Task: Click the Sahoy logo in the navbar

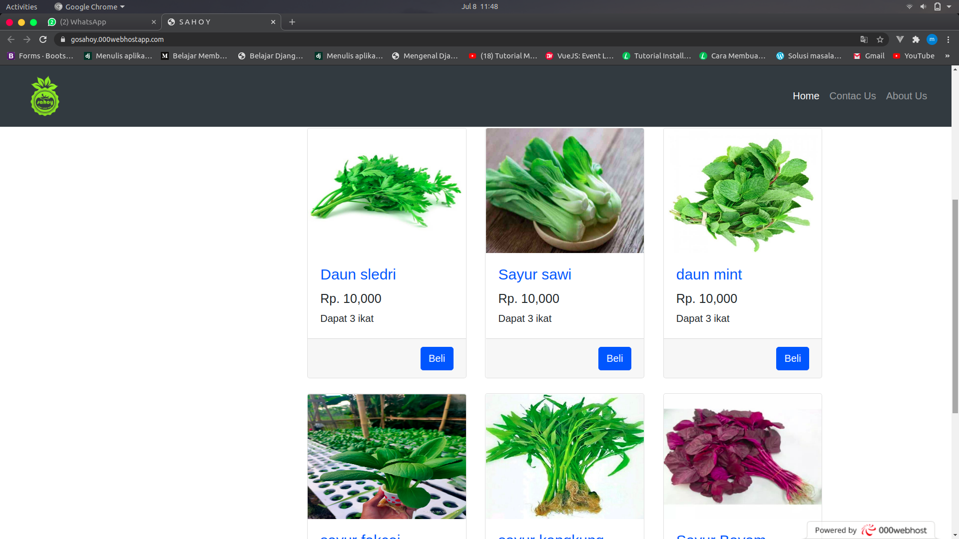Action: click(45, 96)
